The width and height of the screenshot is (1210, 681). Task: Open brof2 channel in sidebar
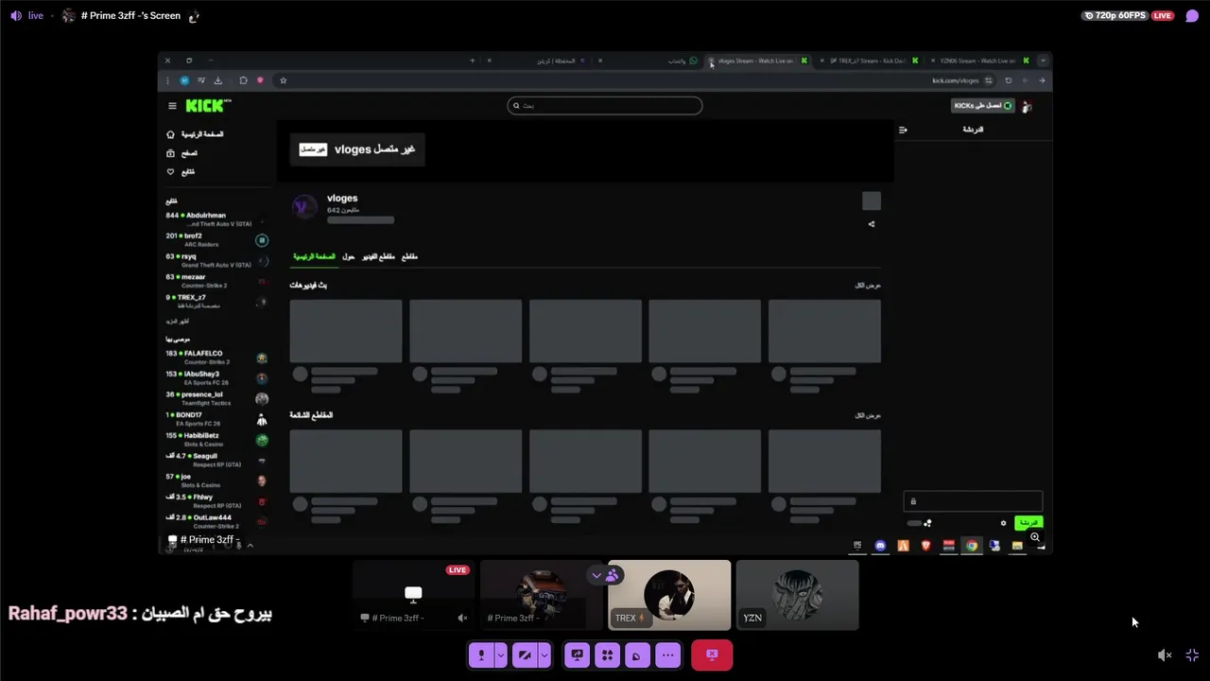point(216,239)
